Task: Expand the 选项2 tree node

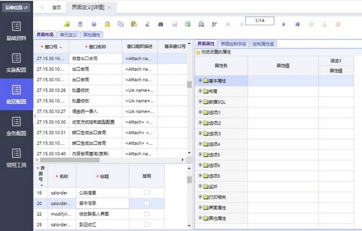Action: tap(200, 123)
